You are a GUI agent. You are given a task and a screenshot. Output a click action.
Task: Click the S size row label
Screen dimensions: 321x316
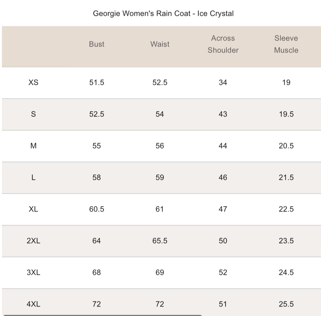[x=33, y=114]
